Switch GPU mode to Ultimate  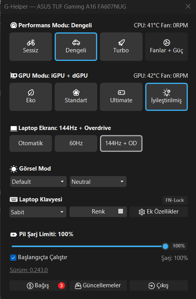(x=121, y=97)
